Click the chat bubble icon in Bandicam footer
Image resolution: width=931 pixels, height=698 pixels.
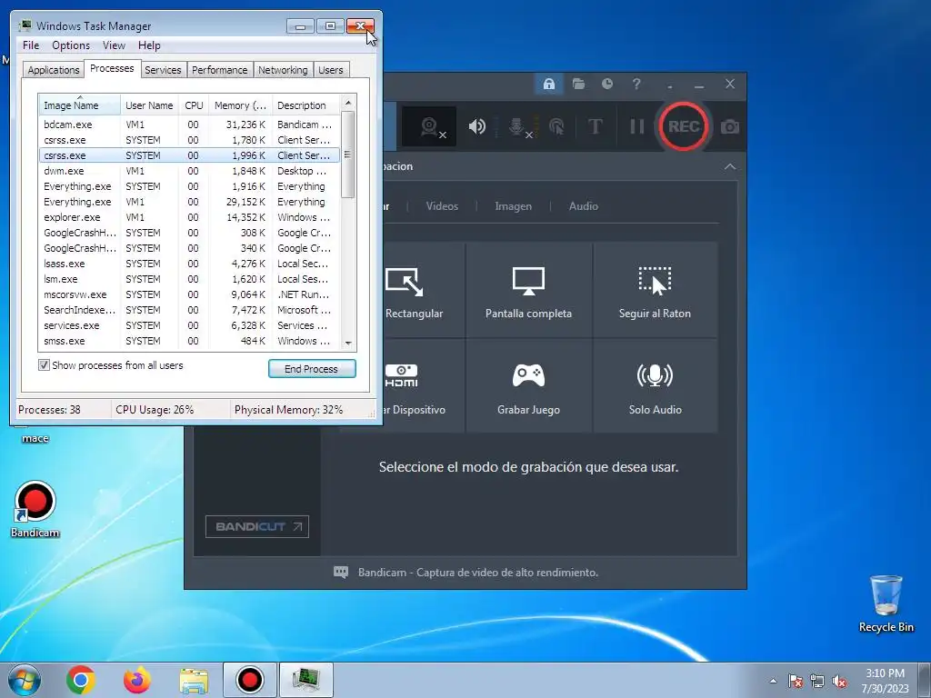(x=341, y=573)
